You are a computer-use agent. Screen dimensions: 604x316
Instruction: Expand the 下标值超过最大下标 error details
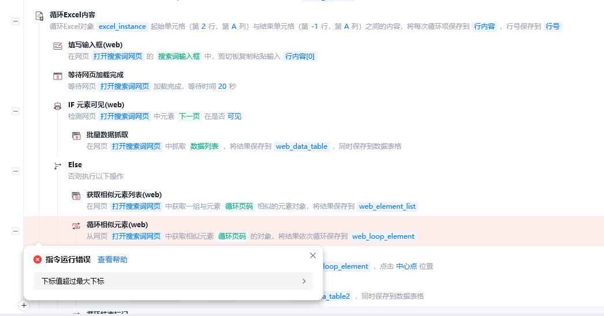click(304, 281)
